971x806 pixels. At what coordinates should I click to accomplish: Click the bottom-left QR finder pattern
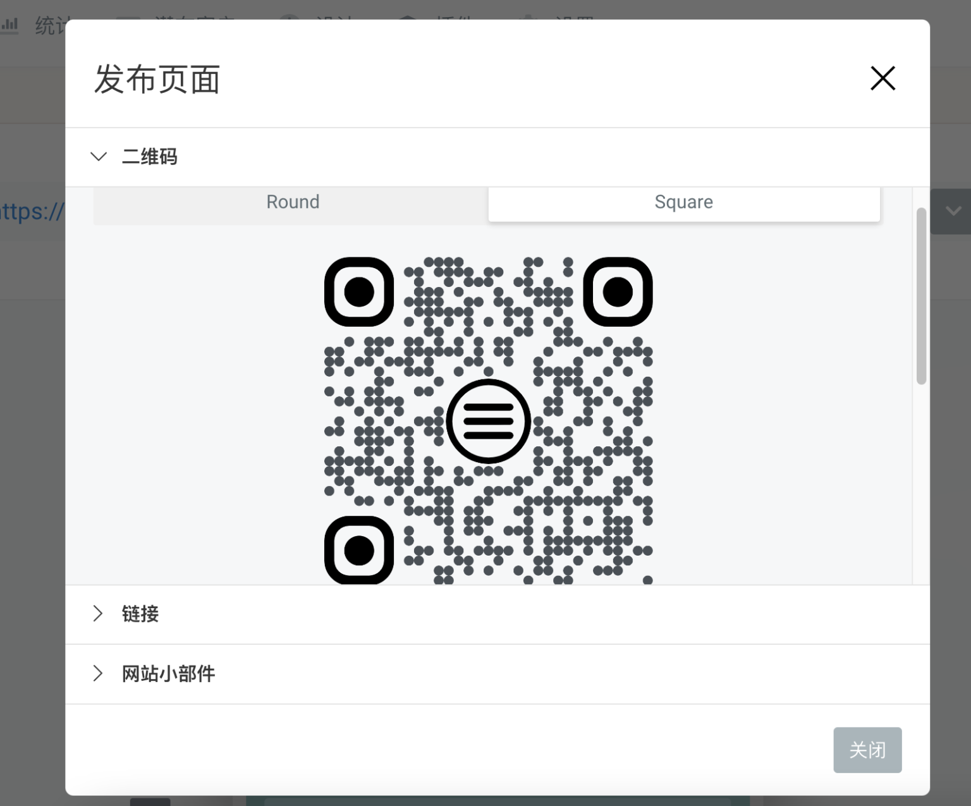click(x=359, y=550)
